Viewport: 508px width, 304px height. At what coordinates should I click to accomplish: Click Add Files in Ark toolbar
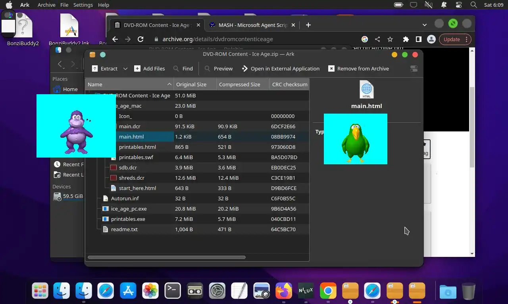click(149, 68)
